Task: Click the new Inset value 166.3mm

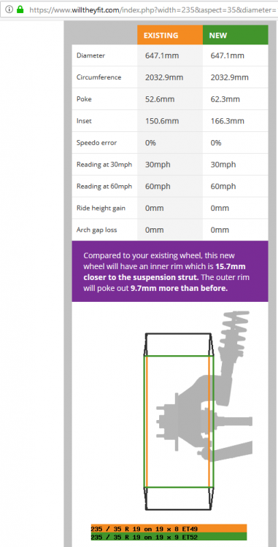Action: (x=228, y=121)
